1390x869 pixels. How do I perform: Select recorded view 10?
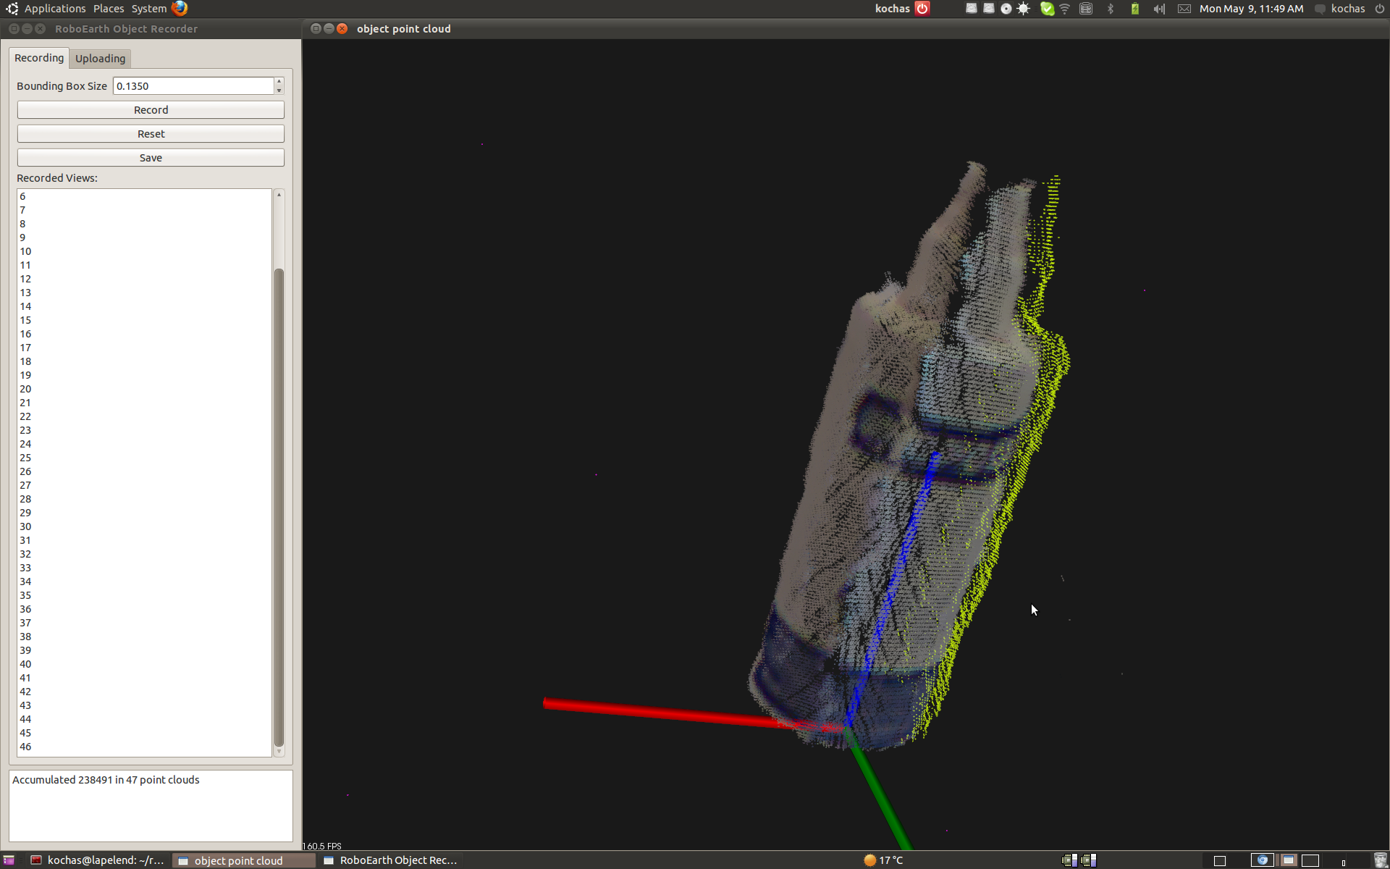pos(144,251)
